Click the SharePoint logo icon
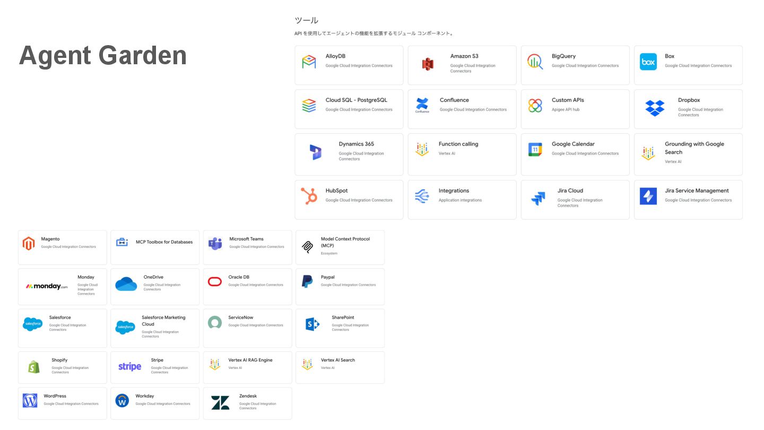This screenshot has width=764, height=430. click(312, 324)
